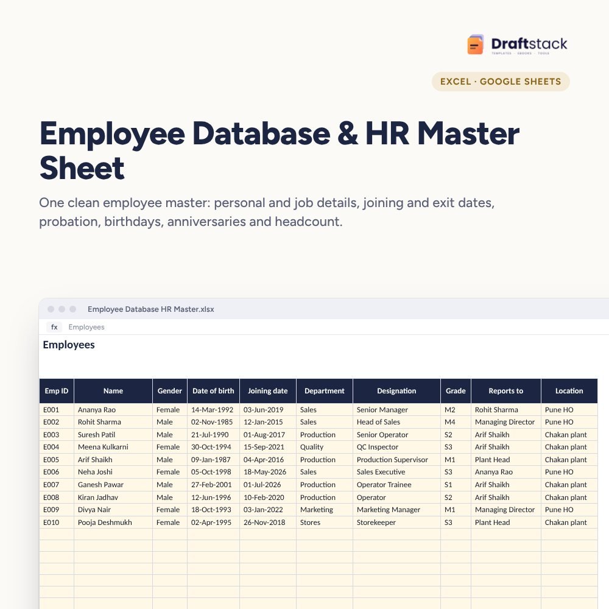Click the Employee Database HR Master.xlsx title

point(150,309)
